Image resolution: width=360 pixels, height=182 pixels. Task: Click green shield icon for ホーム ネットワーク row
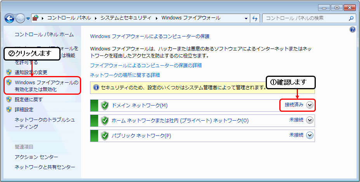pyautogui.click(x=105, y=120)
